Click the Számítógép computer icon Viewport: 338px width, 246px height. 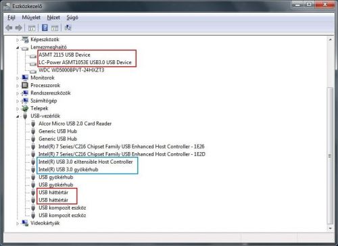25,101
